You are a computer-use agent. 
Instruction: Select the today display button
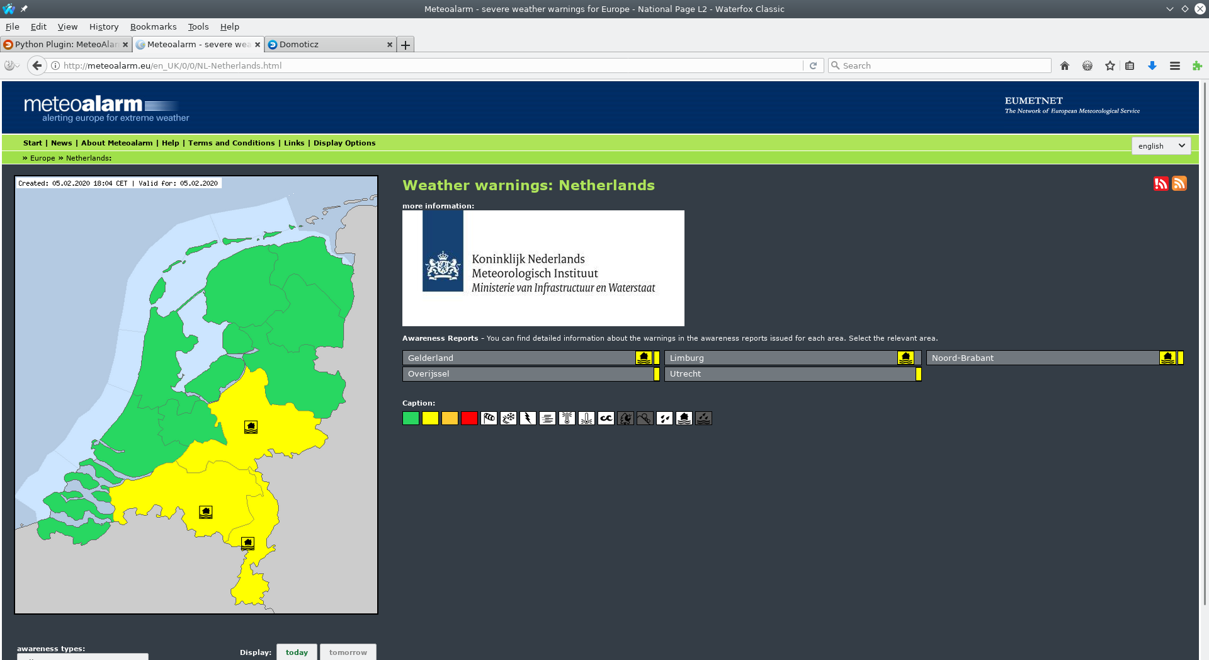297,652
